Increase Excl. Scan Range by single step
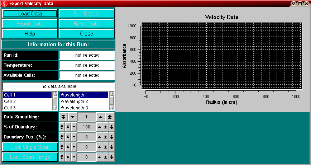 pos(99,157)
